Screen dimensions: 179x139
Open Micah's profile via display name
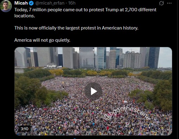click(21, 3)
